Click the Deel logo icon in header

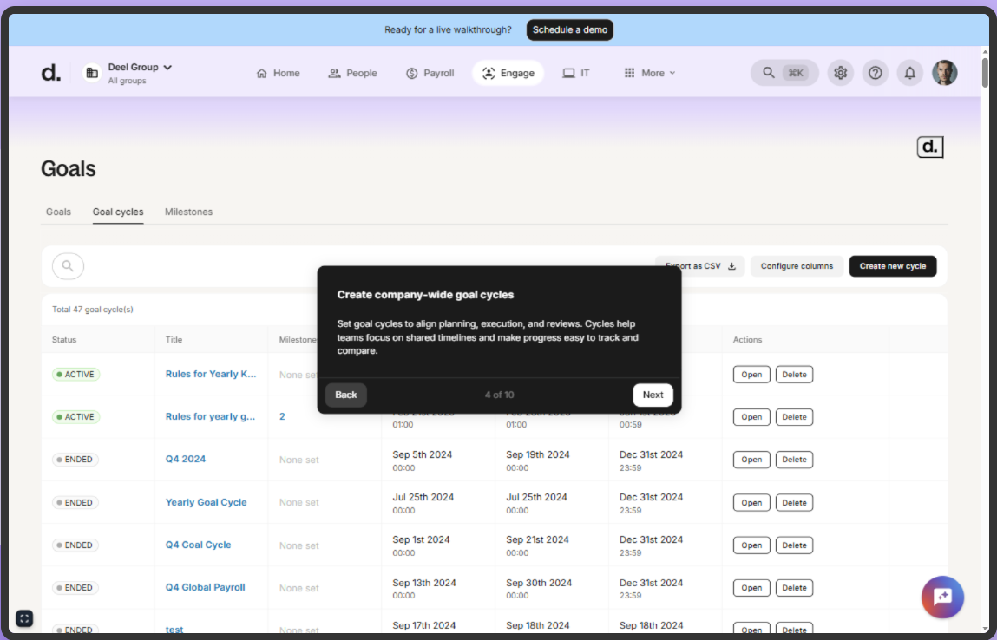[51, 73]
